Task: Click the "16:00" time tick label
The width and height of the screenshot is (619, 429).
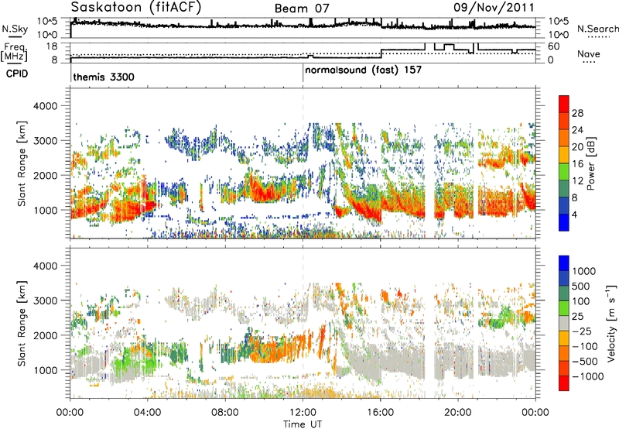Action: [381, 413]
